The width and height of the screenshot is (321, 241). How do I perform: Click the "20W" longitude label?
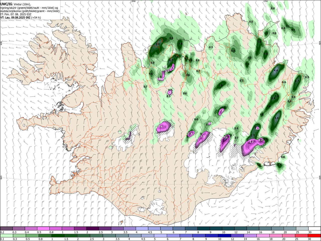coord(133,1)
